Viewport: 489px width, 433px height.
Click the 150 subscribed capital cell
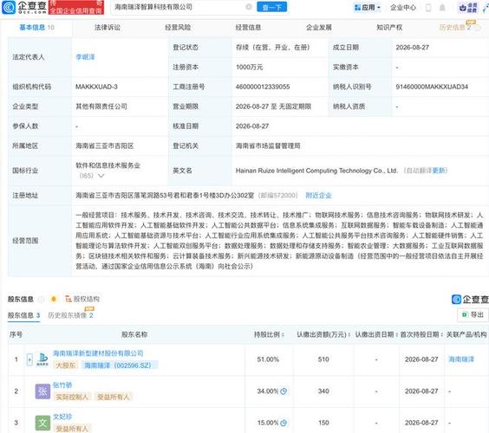(x=323, y=423)
